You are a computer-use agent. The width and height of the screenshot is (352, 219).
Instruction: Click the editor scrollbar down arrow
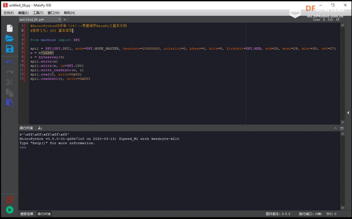[x=343, y=122]
